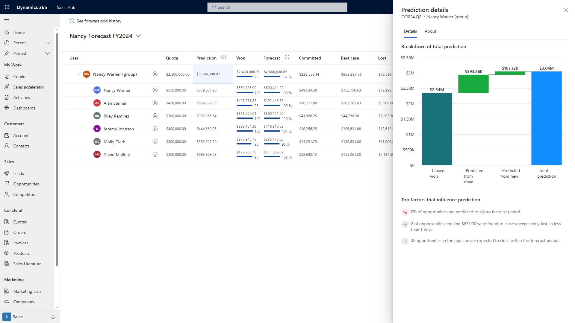Click the Search field
The width and height of the screenshot is (575, 323).
click(277, 7)
